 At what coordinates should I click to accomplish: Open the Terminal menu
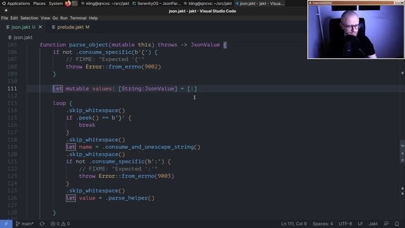coord(78,18)
